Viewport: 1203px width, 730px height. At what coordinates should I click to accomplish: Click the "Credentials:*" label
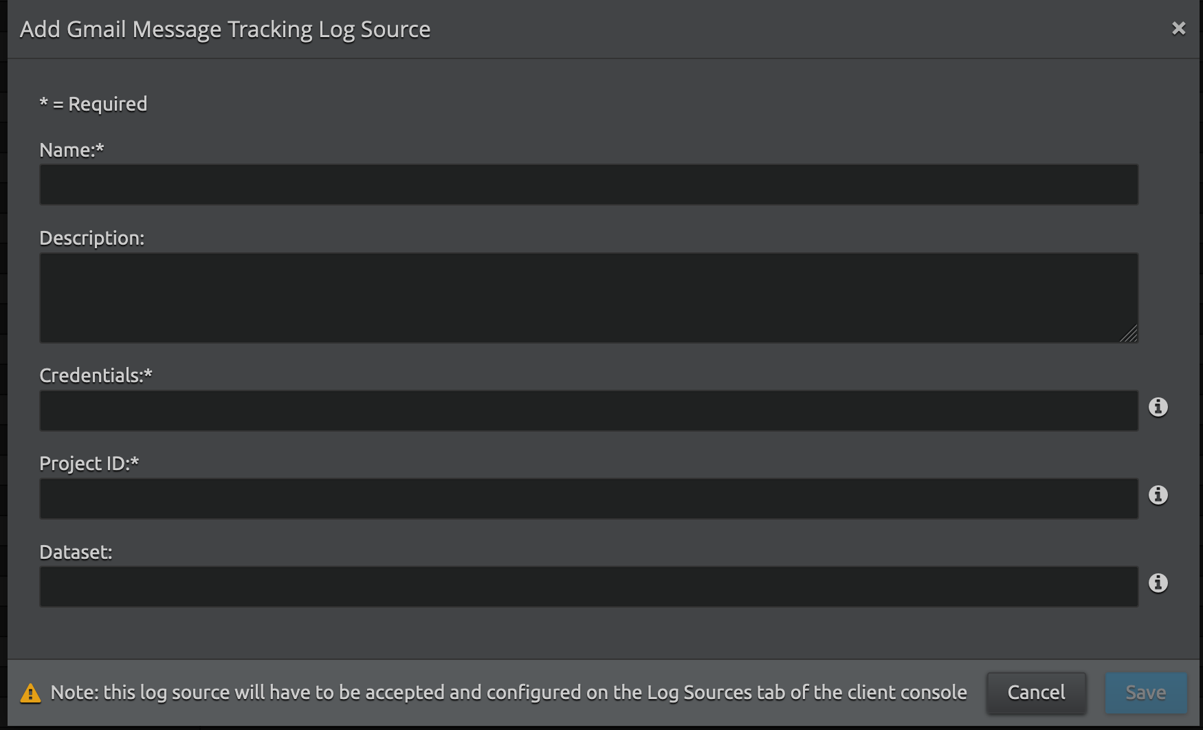[x=96, y=375]
